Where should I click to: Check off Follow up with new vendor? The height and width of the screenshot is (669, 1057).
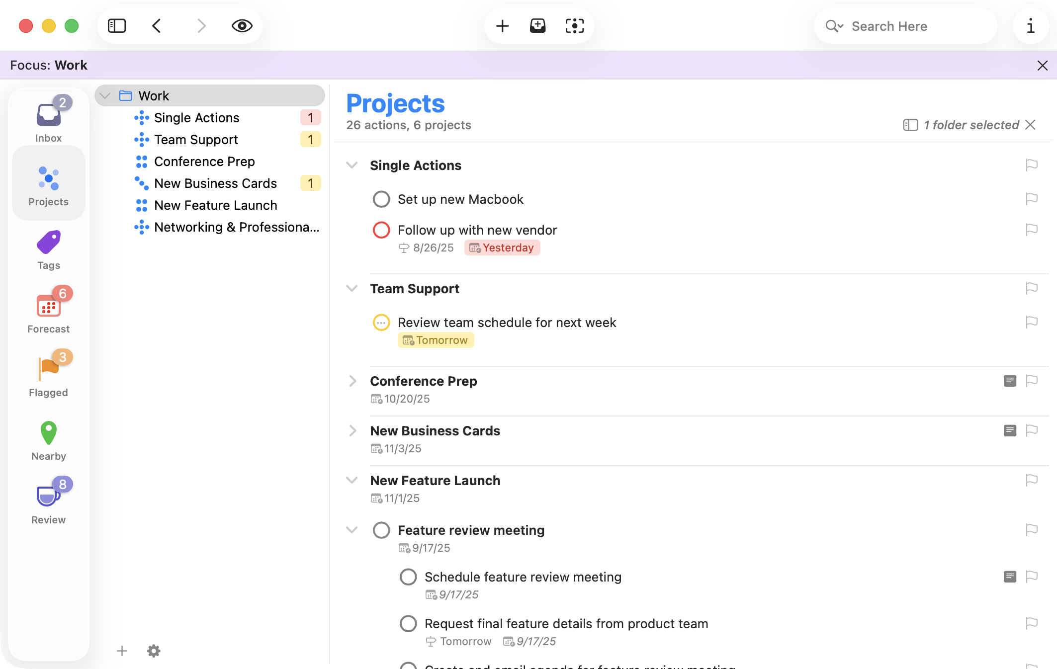(x=381, y=230)
